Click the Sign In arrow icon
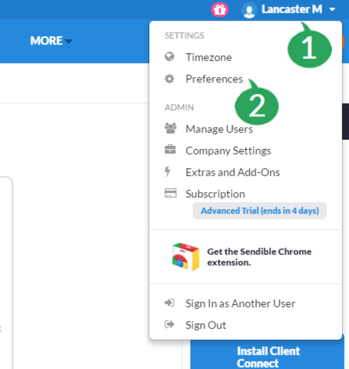 point(170,303)
